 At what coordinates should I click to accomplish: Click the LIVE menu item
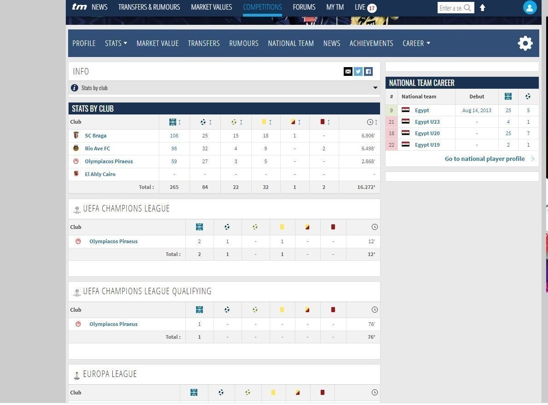point(360,7)
